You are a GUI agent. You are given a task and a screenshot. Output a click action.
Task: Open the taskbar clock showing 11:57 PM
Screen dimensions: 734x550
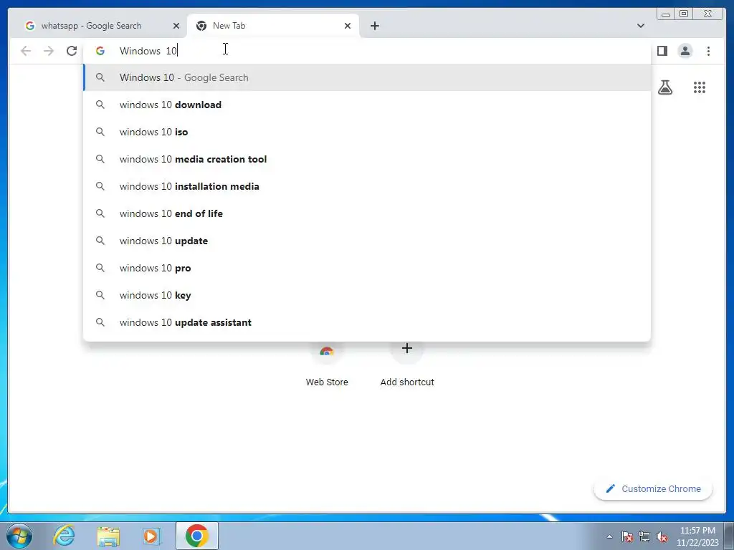697,536
